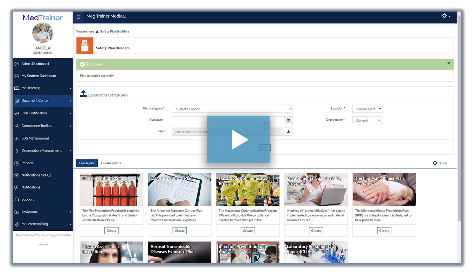The image size is (476, 279).
Task: Click the file upload icon in the File field
Action: click(288, 131)
